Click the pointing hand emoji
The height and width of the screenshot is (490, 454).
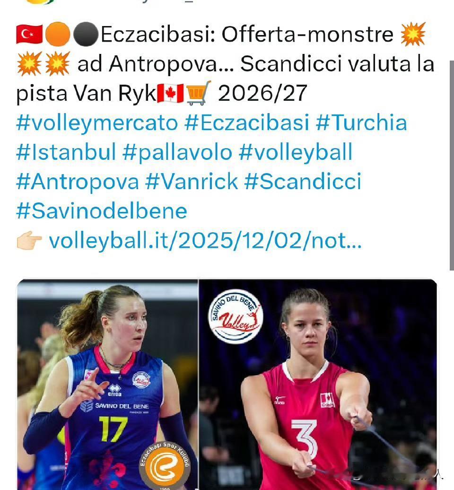[x=29, y=240]
